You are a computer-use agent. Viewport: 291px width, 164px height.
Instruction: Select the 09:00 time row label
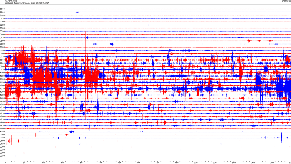pos(2,67)
